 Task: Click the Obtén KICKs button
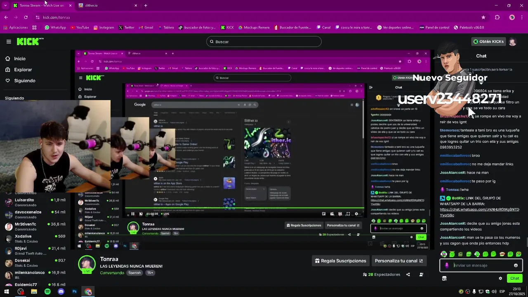pyautogui.click(x=488, y=42)
